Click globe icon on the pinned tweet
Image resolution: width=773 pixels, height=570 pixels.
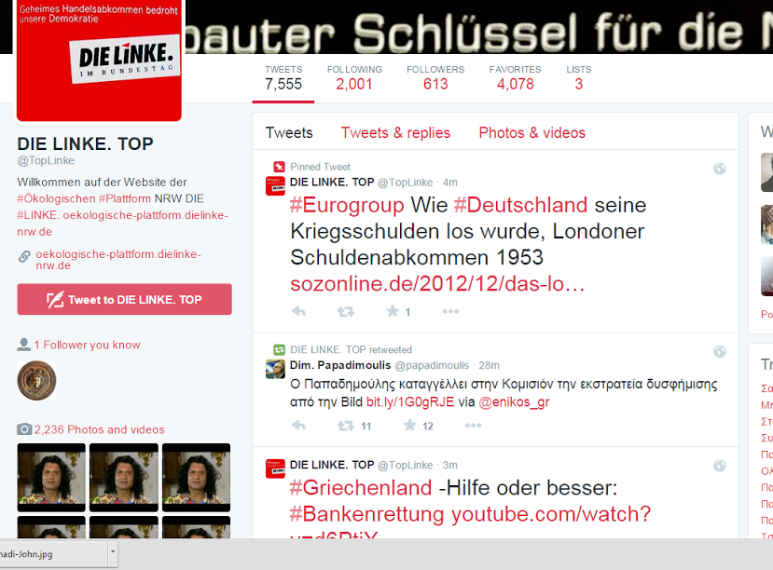click(x=720, y=169)
